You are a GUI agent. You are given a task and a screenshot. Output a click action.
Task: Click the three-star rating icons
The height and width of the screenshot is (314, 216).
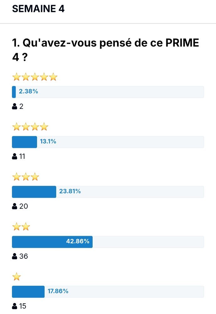(x=26, y=177)
